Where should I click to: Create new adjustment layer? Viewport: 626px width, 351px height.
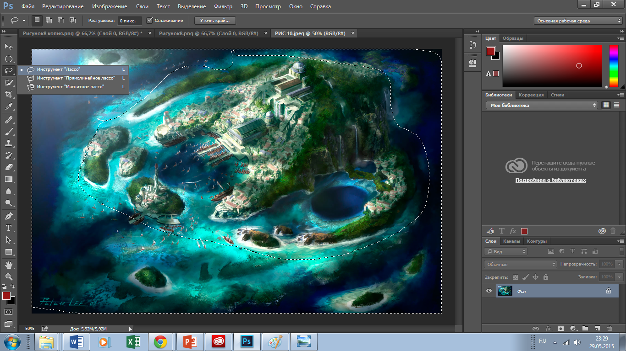pos(573,328)
